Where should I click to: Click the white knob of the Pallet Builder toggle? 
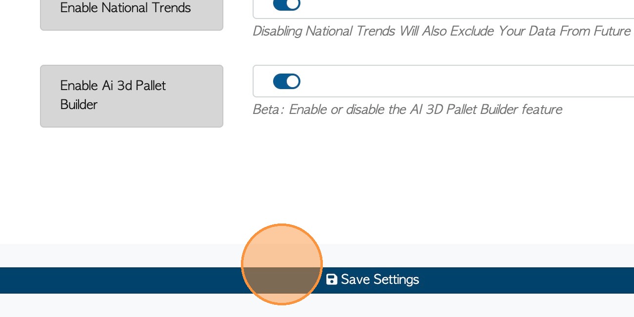tap(293, 81)
